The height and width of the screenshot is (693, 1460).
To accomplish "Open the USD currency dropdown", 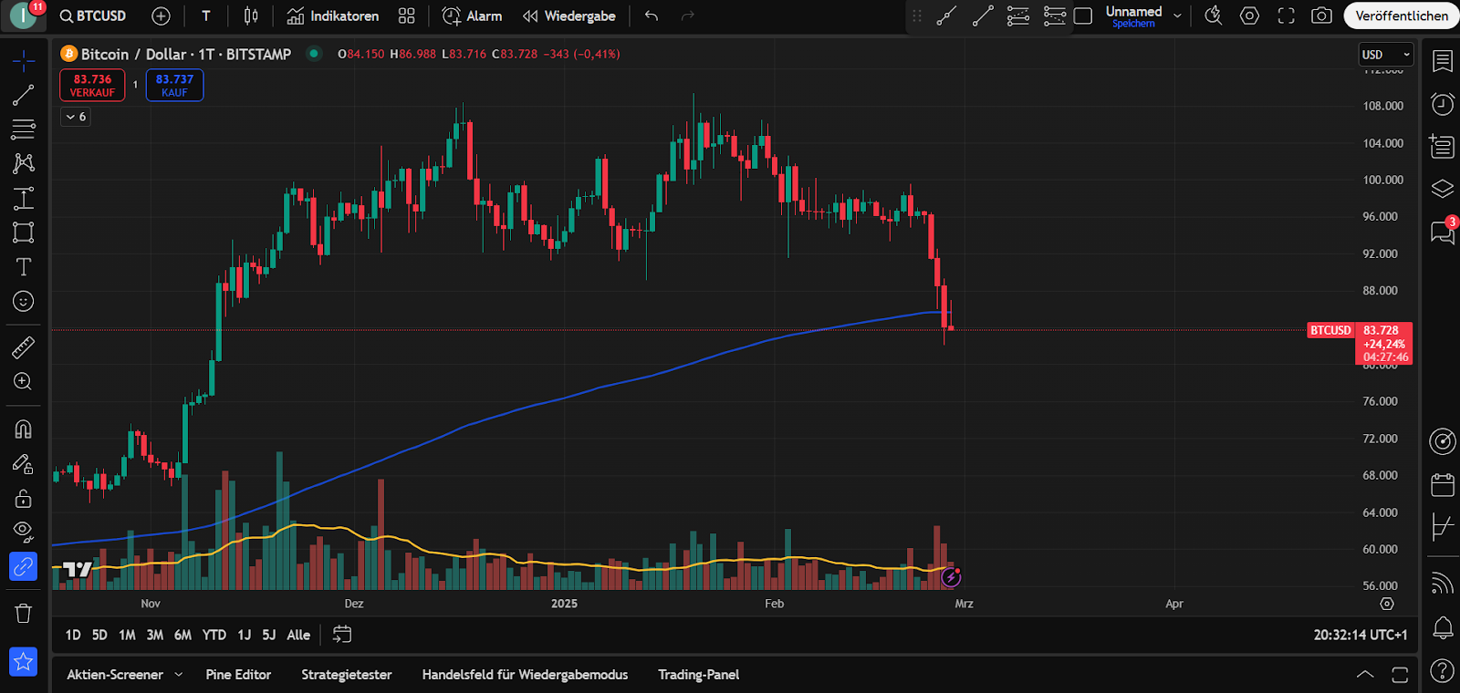I will pyautogui.click(x=1385, y=55).
